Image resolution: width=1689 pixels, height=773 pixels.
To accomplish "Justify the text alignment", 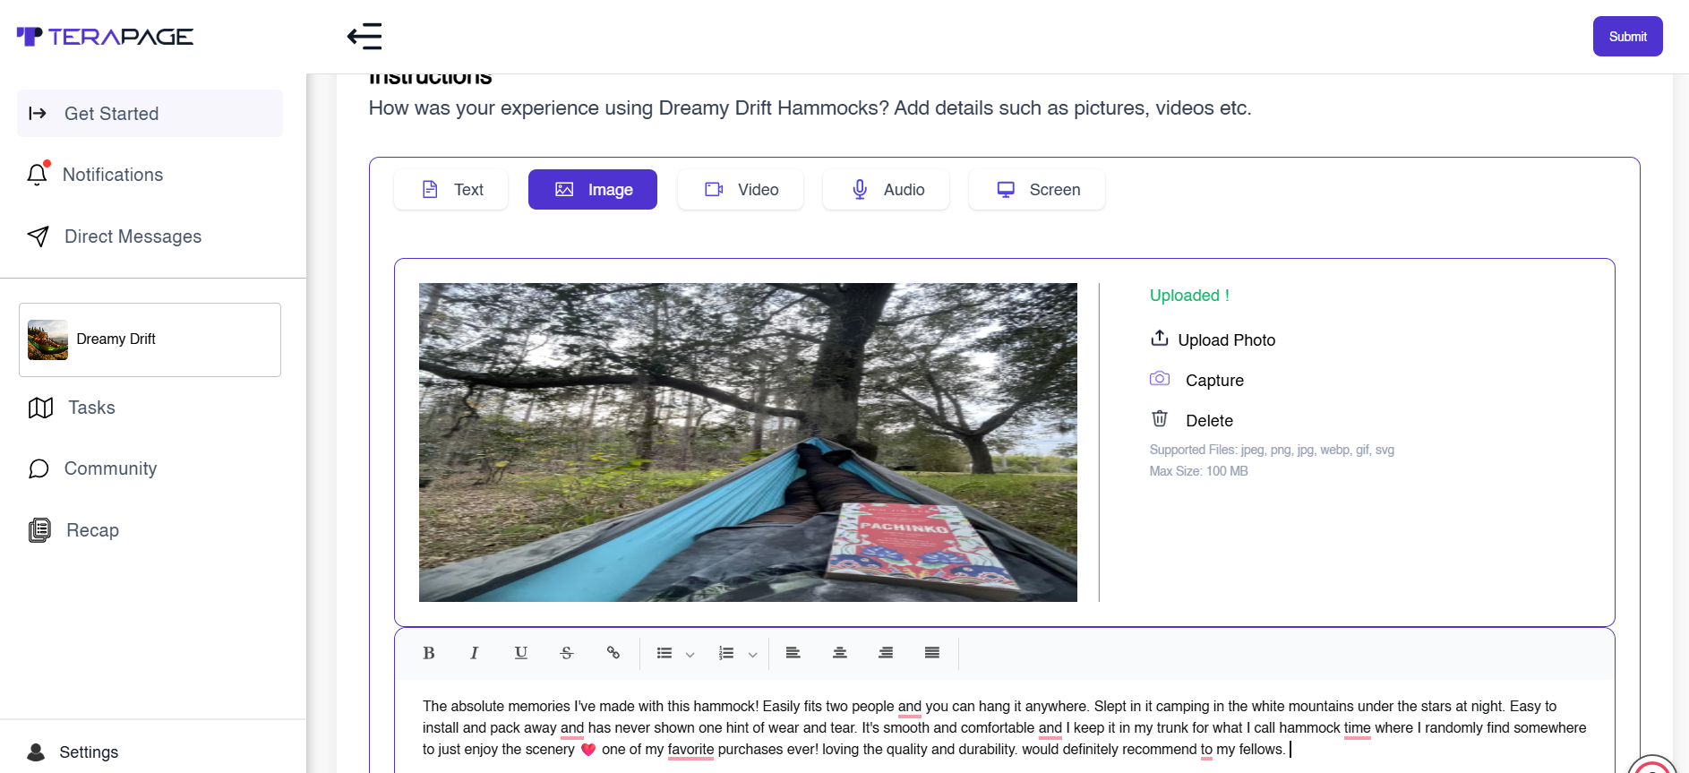I will (x=931, y=653).
